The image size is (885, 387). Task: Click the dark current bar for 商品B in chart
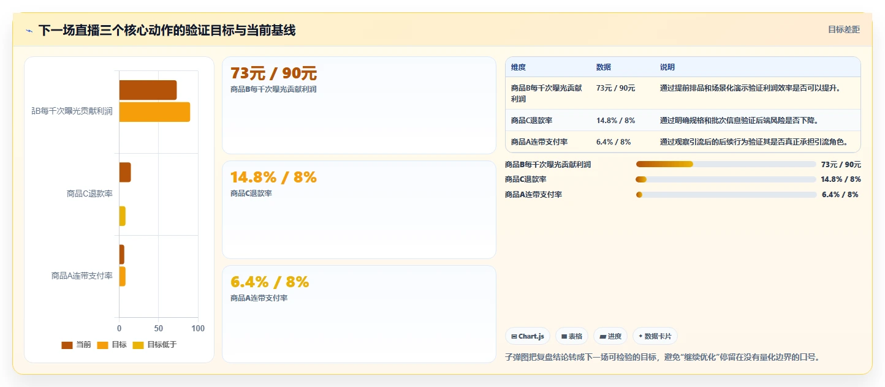pyautogui.click(x=148, y=90)
